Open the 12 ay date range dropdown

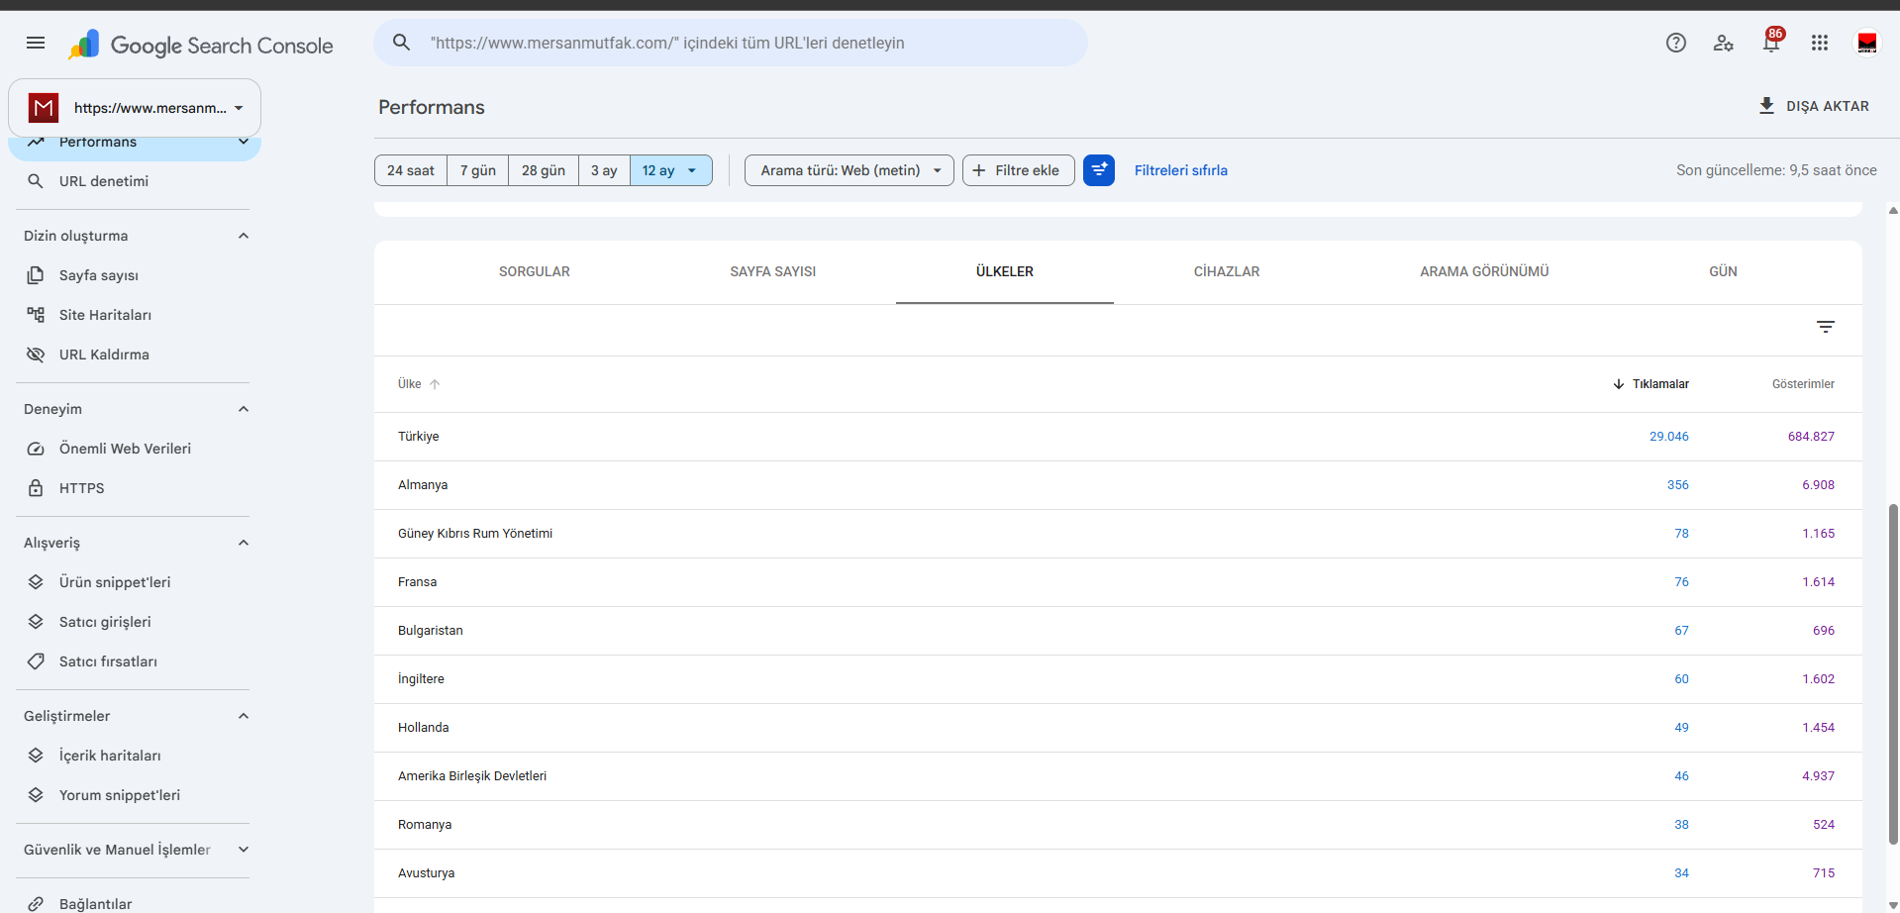[x=671, y=170]
